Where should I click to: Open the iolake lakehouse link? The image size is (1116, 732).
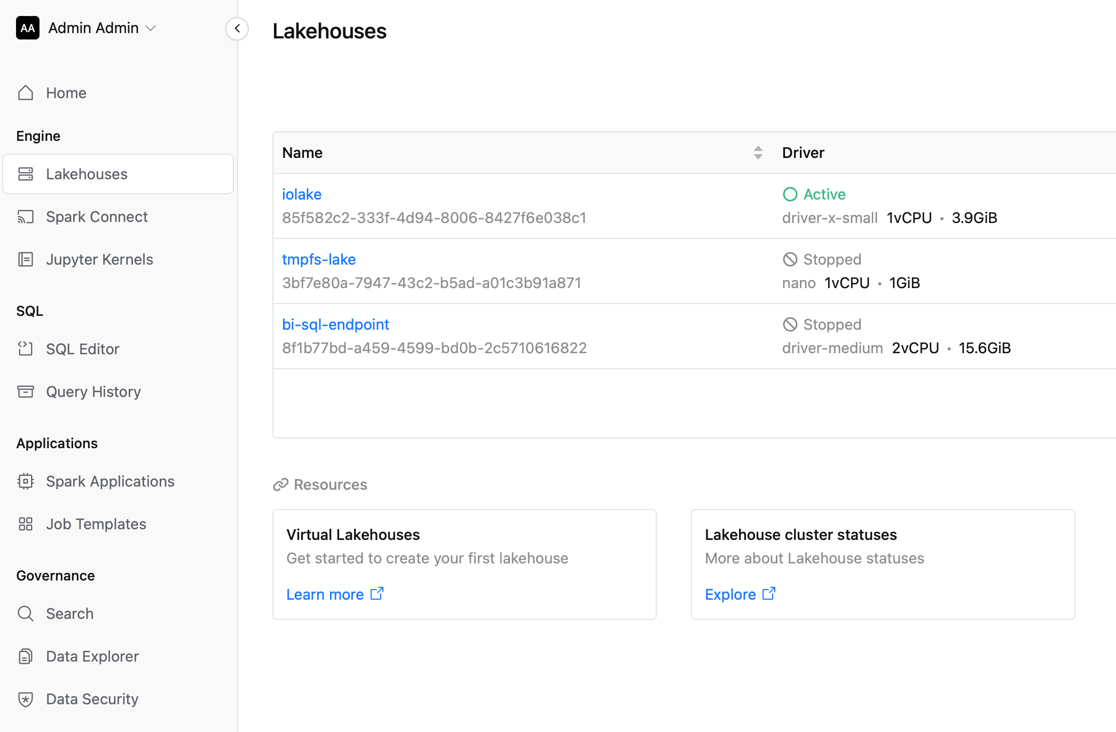click(x=302, y=194)
